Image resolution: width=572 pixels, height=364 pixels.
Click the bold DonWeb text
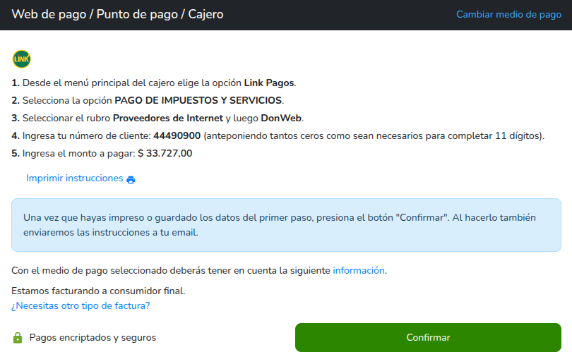click(x=281, y=118)
